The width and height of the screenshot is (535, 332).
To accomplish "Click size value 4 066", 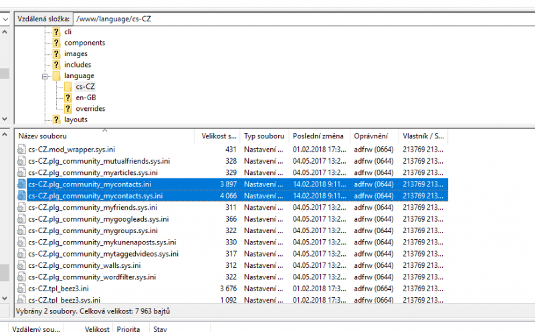I will click(228, 196).
